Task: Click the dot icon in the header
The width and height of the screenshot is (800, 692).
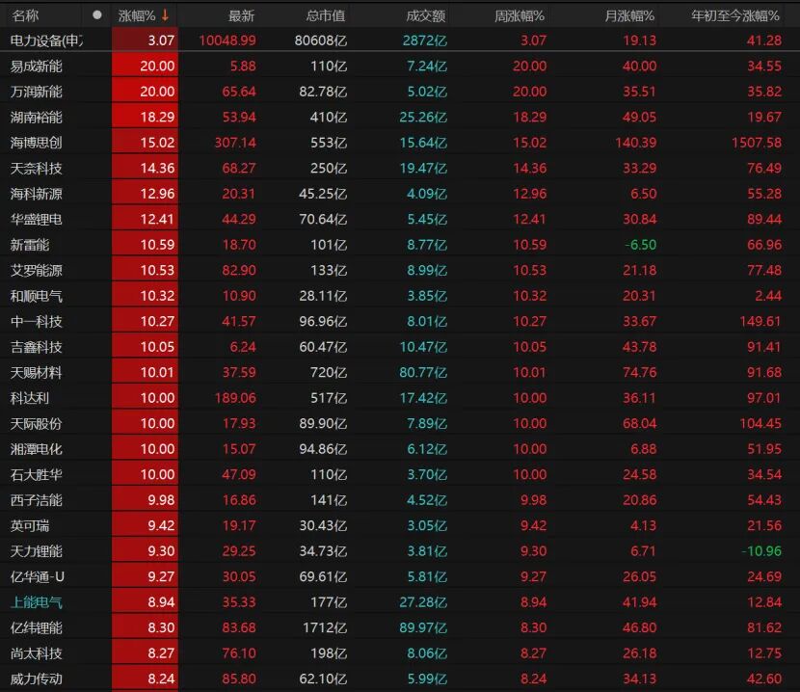Action: click(x=96, y=15)
